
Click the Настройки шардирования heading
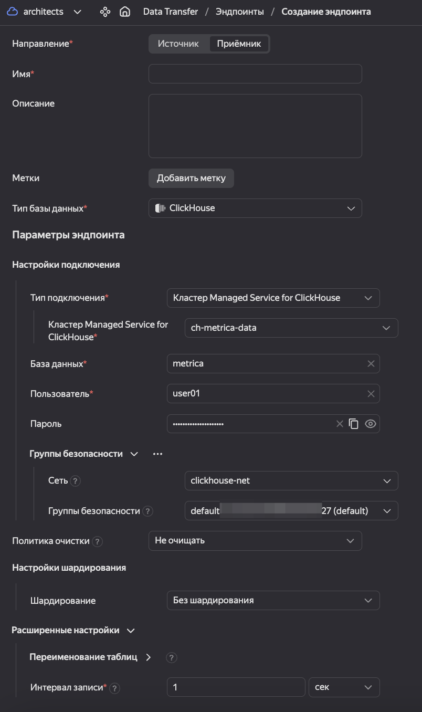tap(69, 568)
